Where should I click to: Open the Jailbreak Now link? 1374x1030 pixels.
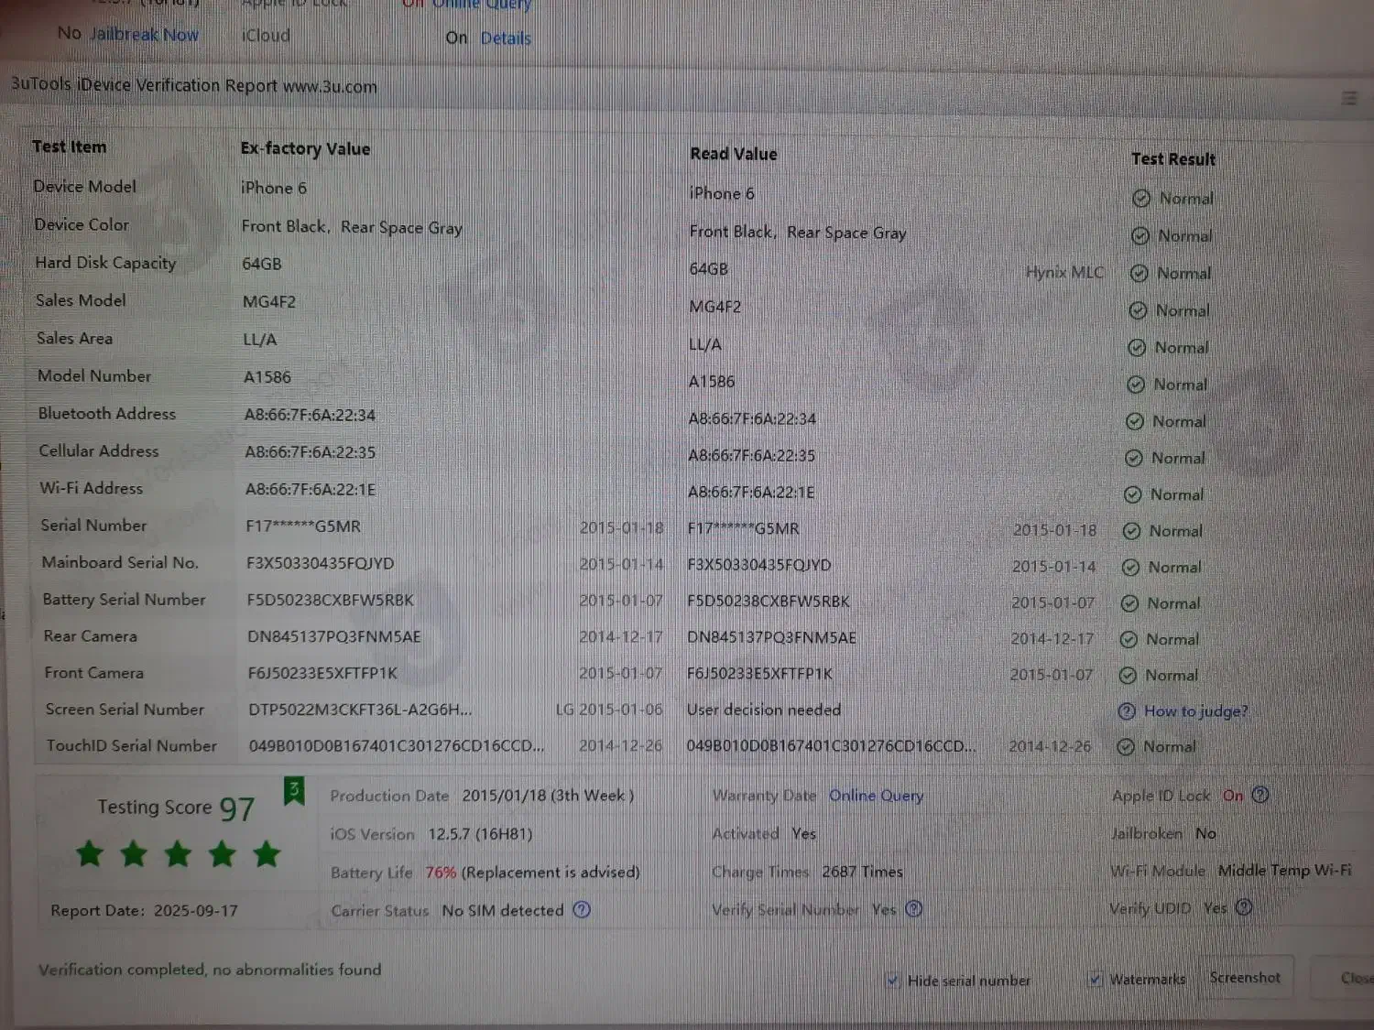(145, 35)
